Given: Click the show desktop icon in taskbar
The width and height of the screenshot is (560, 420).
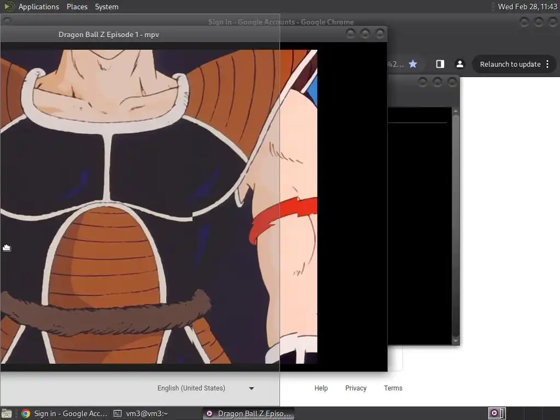Looking at the screenshot, I should tap(7, 413).
